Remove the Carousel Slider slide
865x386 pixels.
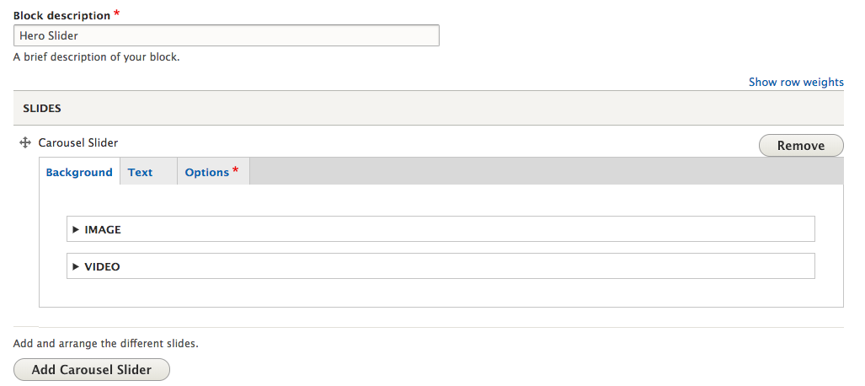tap(801, 146)
